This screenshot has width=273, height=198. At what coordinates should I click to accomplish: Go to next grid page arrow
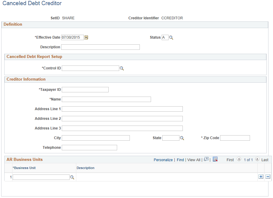257,159
